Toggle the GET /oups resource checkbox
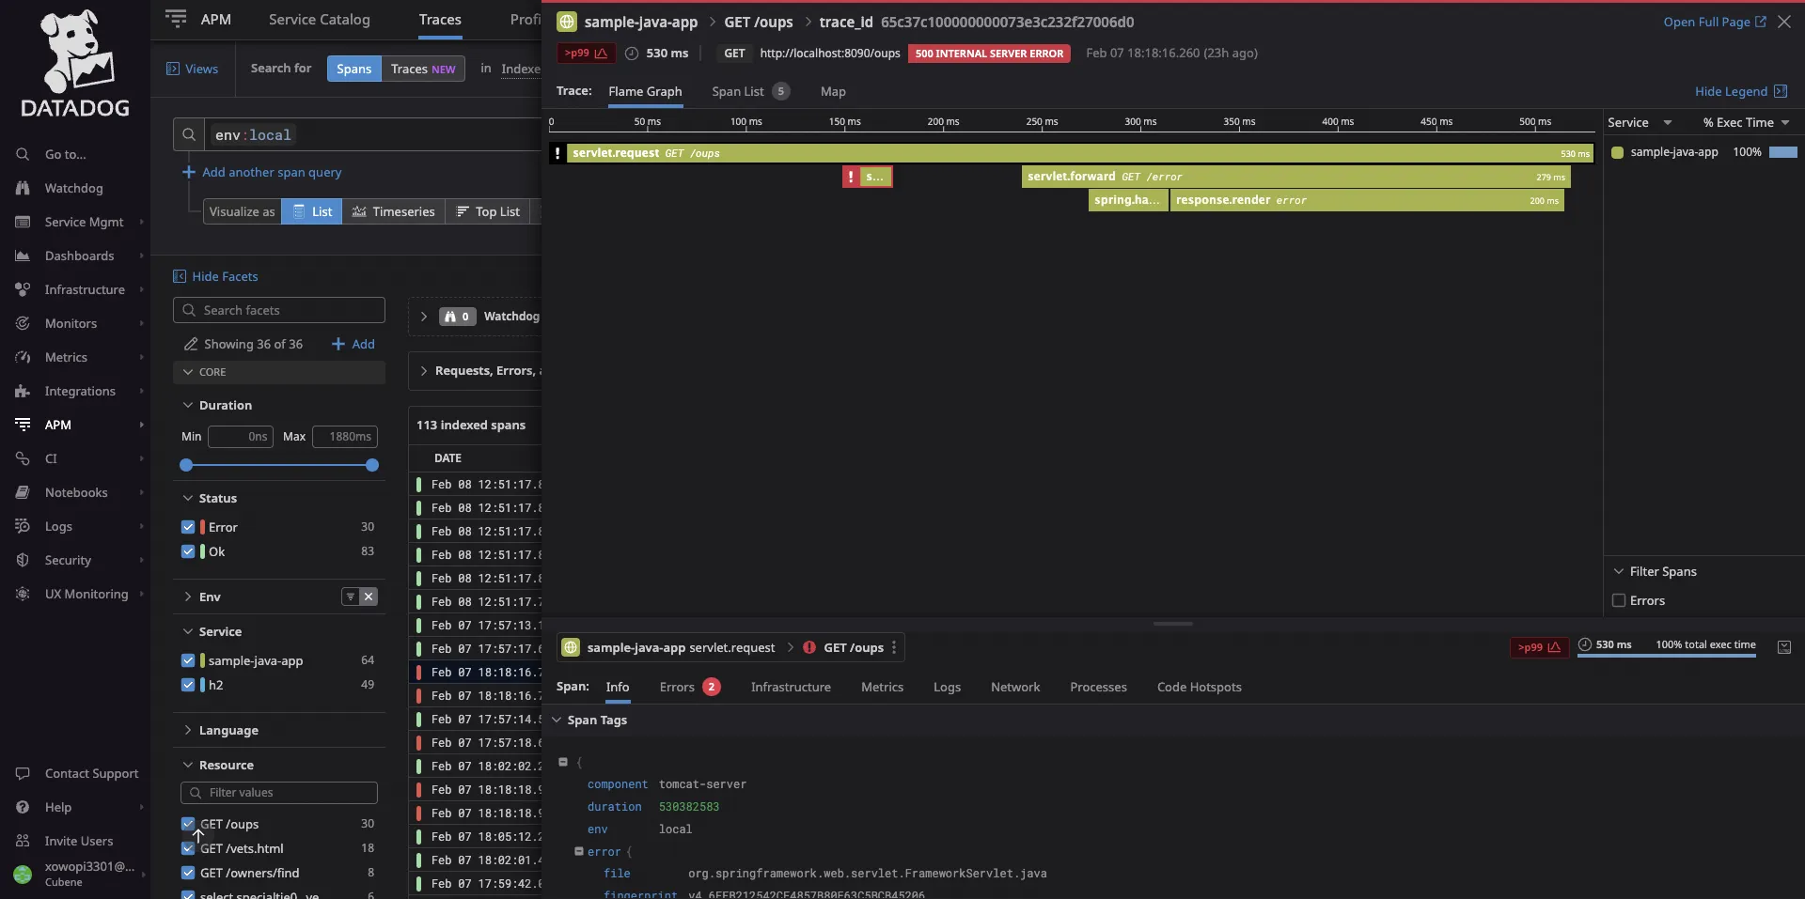Viewport: 1805px width, 899px height. (188, 824)
